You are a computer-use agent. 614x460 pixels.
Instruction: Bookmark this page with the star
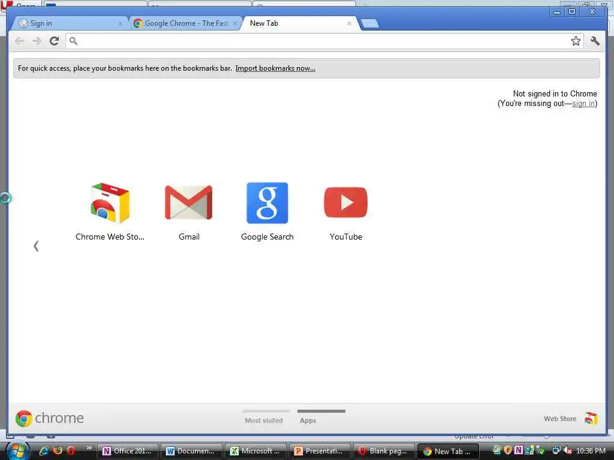[x=575, y=41]
